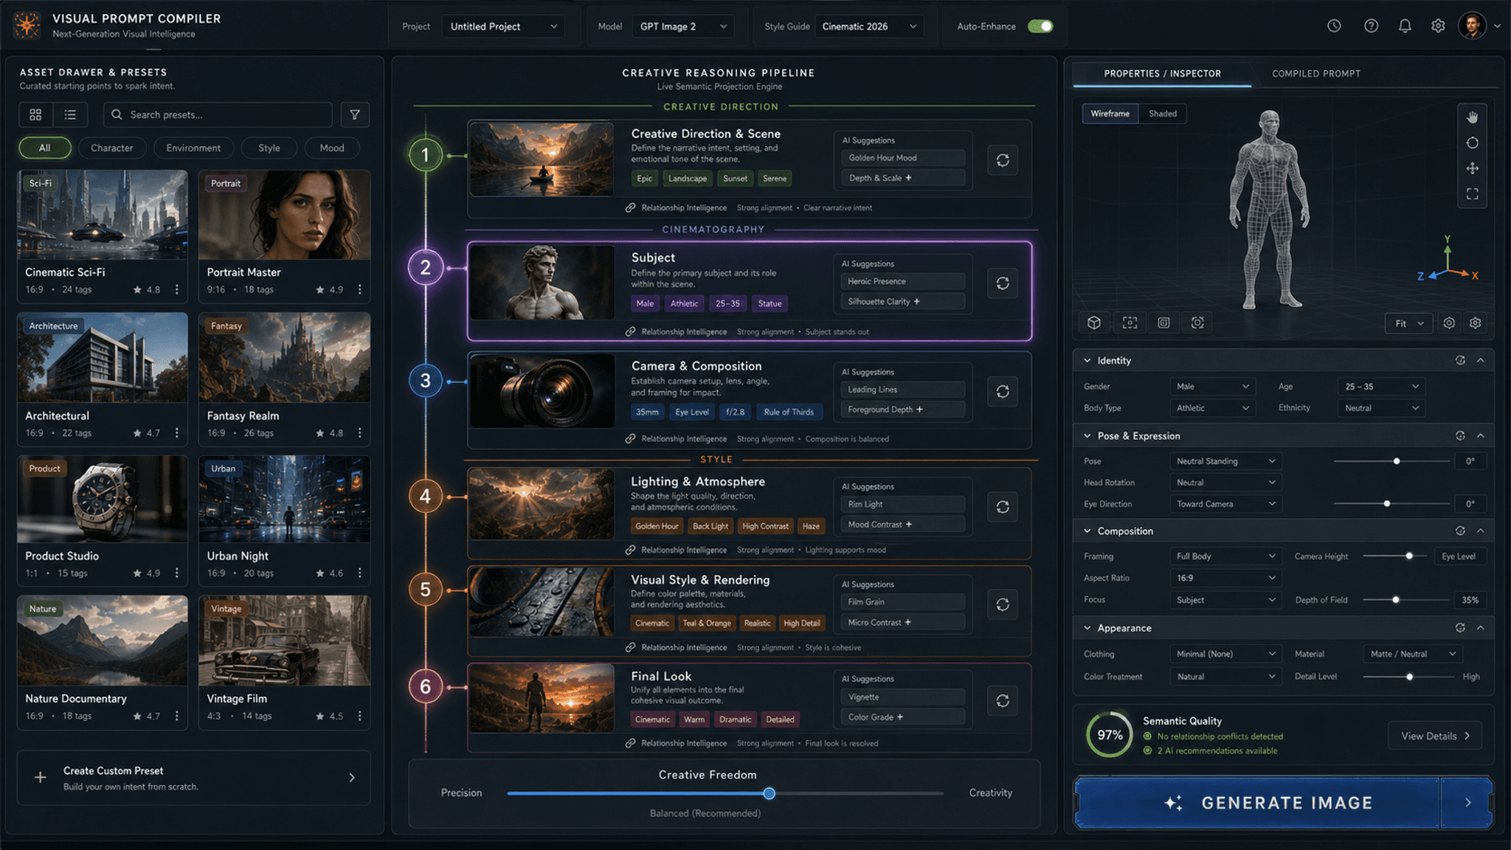Toggle the Teal & Orange tag
Image resolution: width=1511 pixels, height=850 pixels.
(x=707, y=623)
